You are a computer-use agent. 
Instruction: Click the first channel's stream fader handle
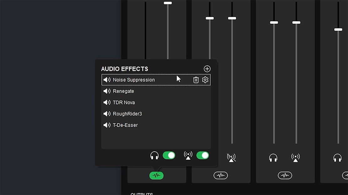(168, 3)
